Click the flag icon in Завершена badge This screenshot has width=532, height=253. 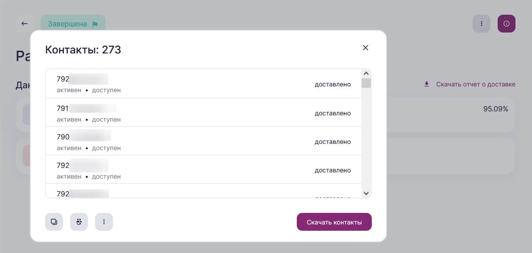(95, 24)
